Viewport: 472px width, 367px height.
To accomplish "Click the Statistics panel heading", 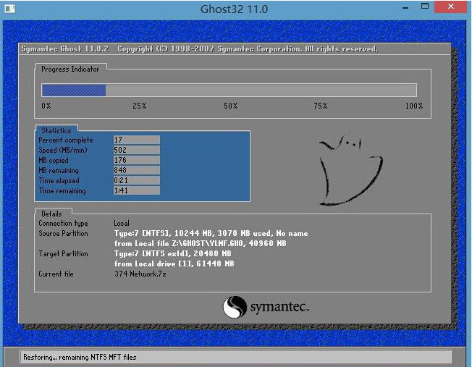I will tap(56, 130).
